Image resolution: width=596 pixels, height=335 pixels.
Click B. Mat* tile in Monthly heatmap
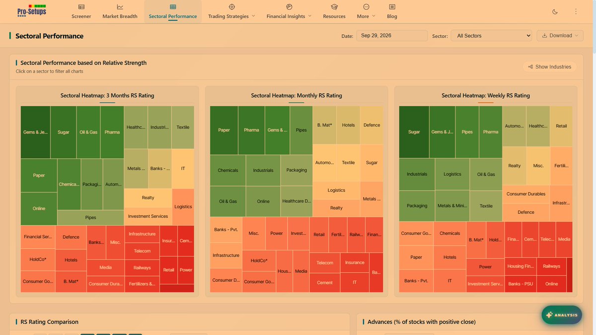(x=324, y=125)
